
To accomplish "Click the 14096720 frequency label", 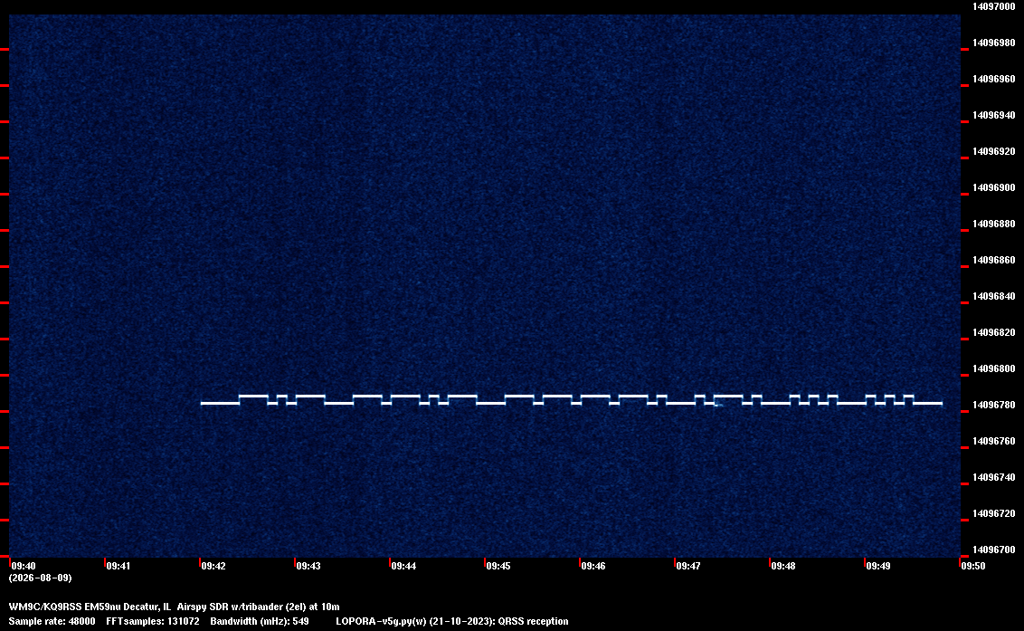I will coord(994,513).
